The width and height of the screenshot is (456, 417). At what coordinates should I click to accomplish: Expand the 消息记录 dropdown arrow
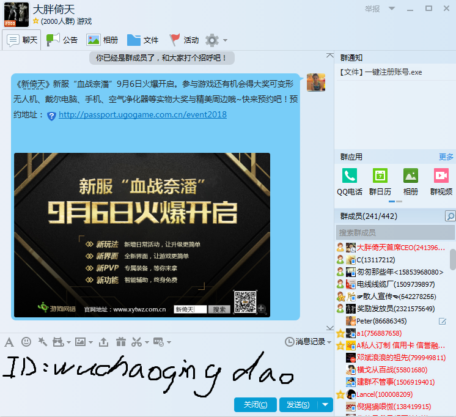[x=329, y=342]
